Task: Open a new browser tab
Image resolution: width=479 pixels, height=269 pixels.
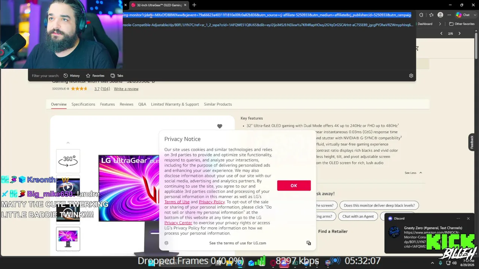Action: click(x=194, y=5)
